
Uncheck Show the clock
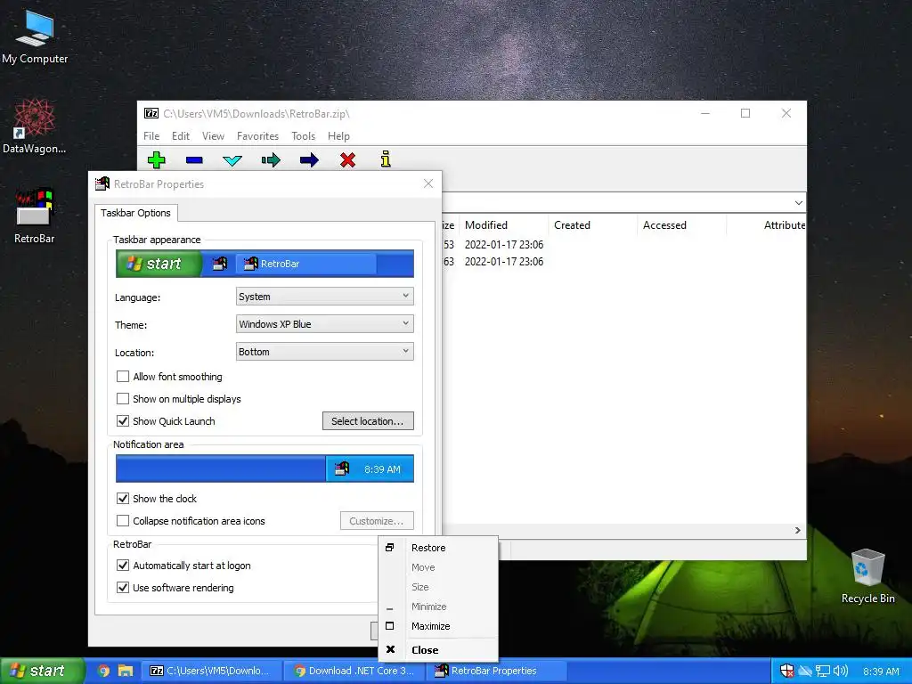123,499
